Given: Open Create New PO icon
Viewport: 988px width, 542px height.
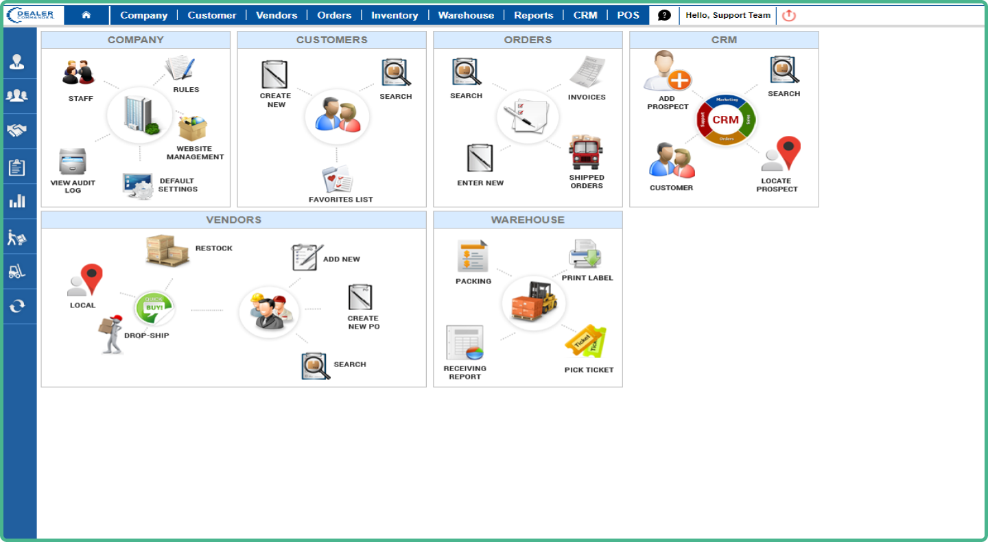Looking at the screenshot, I should click(x=360, y=298).
